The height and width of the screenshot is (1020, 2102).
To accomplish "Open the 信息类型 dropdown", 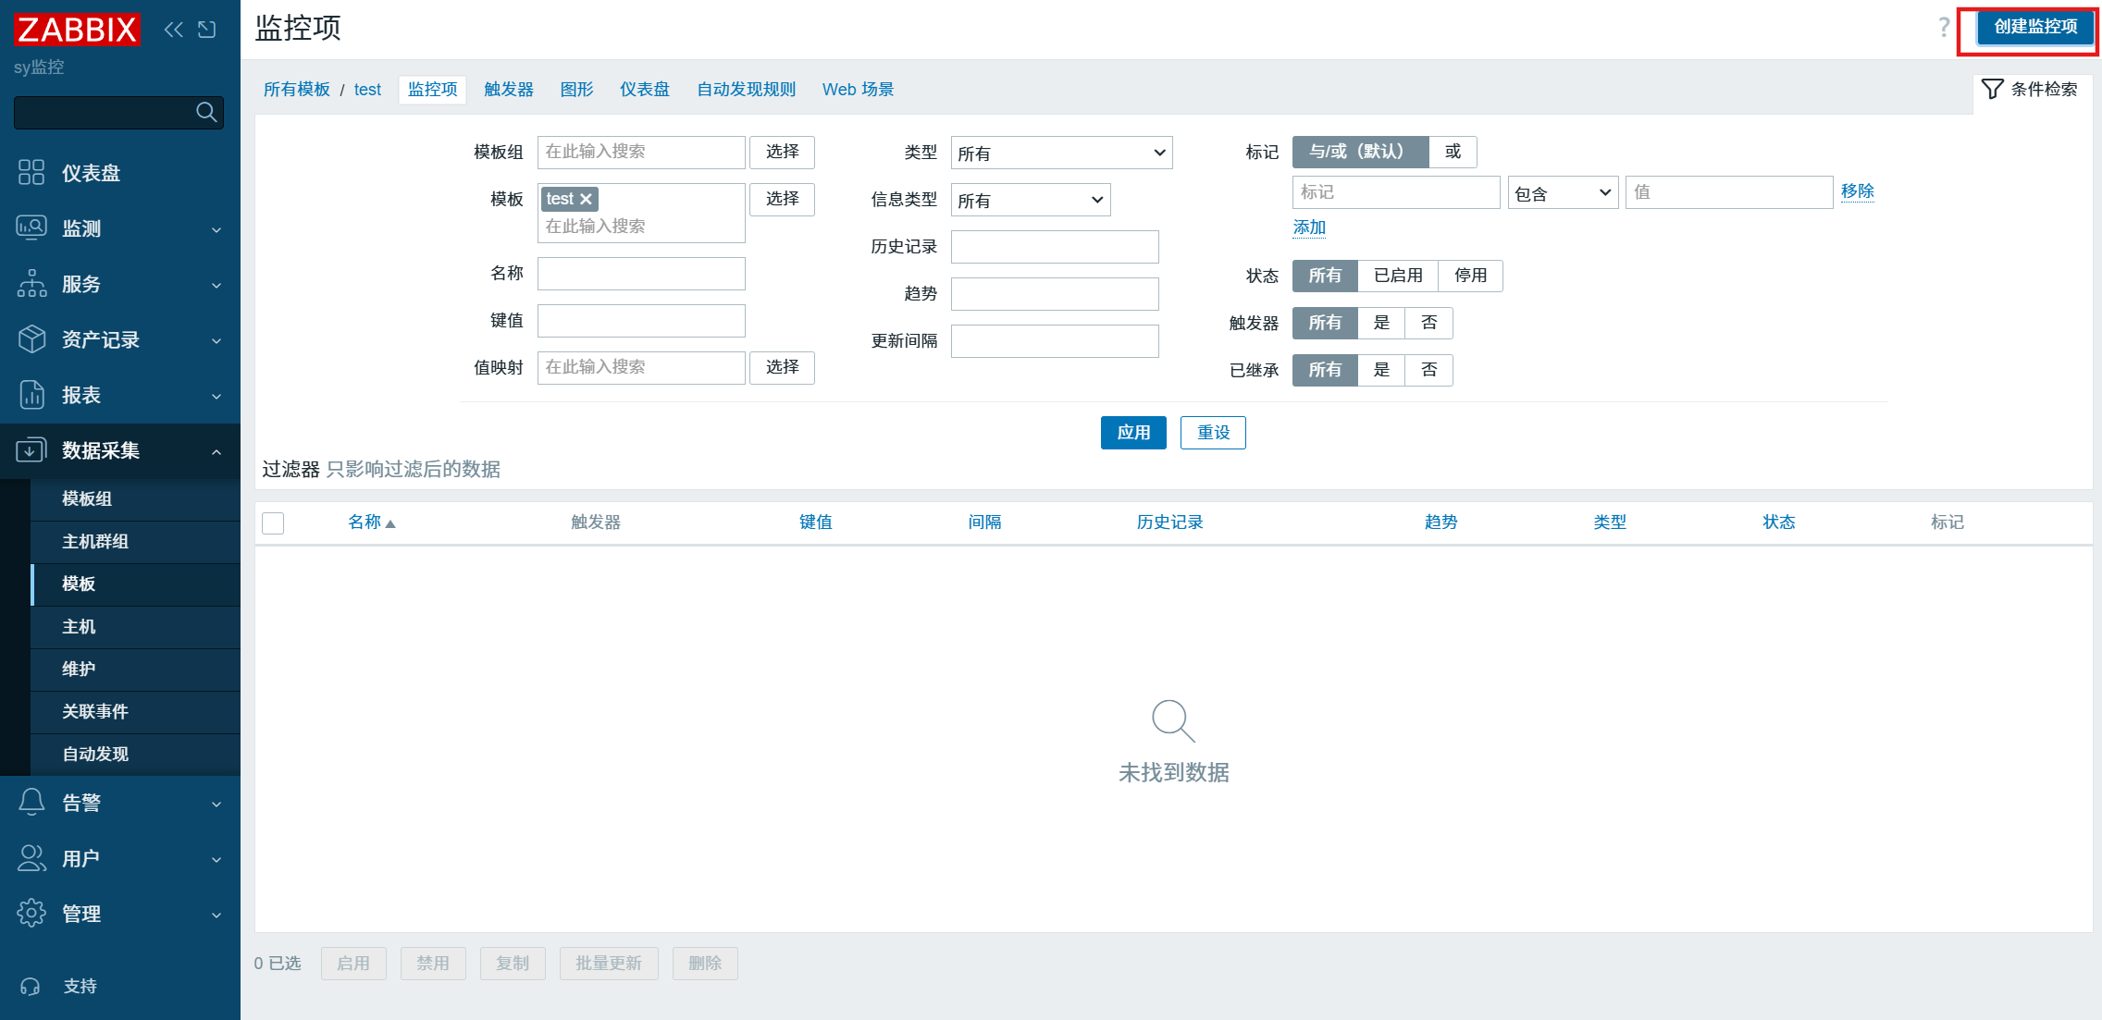I will [1030, 200].
